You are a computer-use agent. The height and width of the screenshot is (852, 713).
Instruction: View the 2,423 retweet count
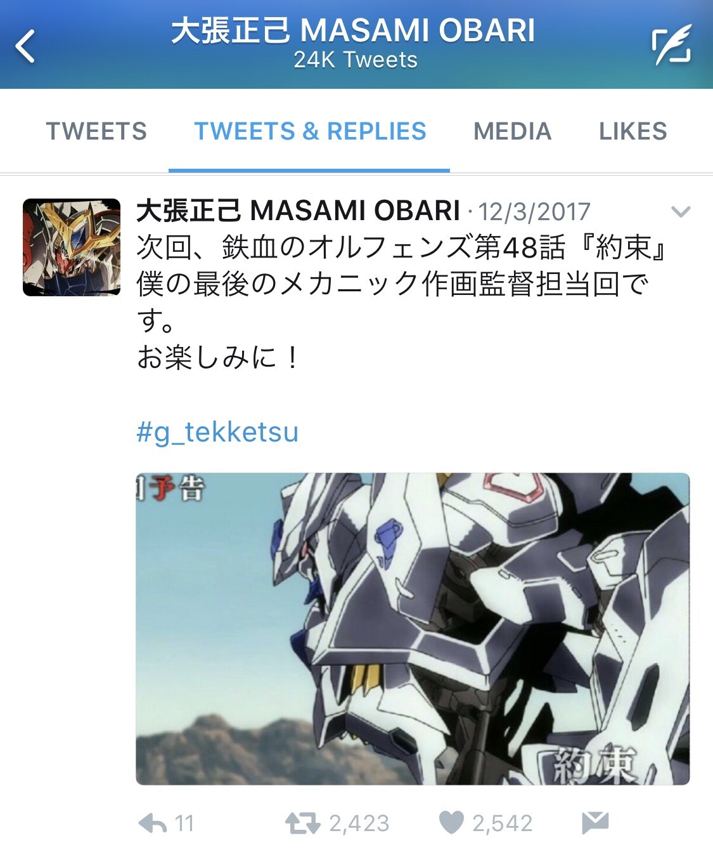click(x=359, y=823)
